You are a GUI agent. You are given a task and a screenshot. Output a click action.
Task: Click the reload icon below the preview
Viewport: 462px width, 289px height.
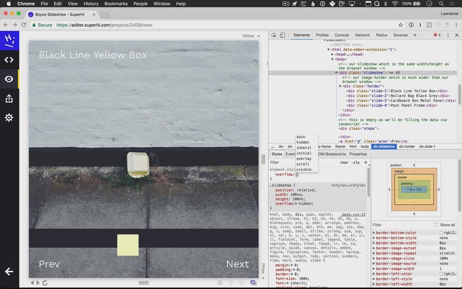45,283
